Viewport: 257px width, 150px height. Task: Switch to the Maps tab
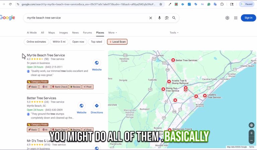tap(52, 33)
